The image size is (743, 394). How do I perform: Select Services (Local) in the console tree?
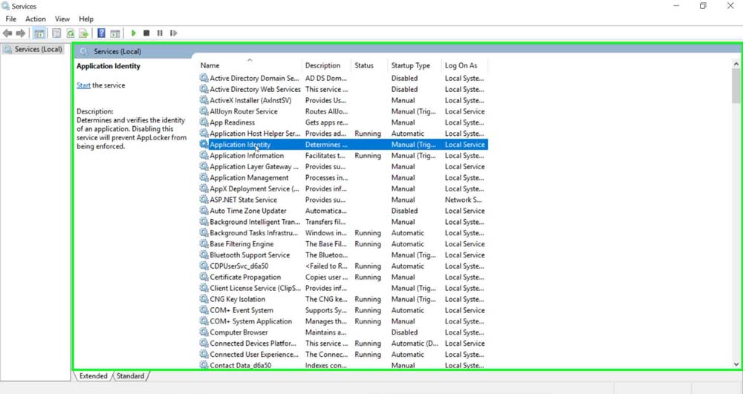(x=38, y=50)
